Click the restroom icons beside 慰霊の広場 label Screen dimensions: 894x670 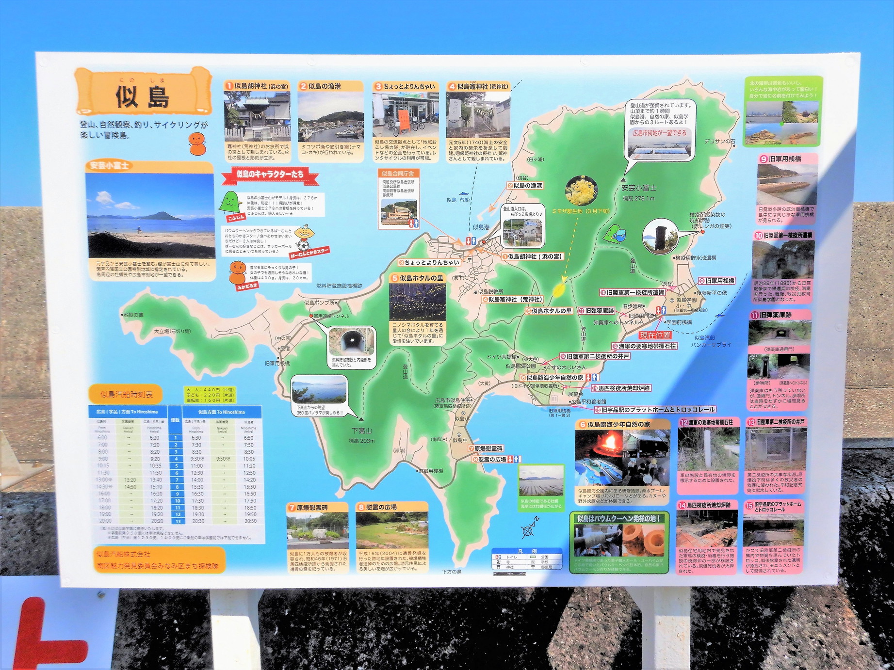click(x=514, y=459)
